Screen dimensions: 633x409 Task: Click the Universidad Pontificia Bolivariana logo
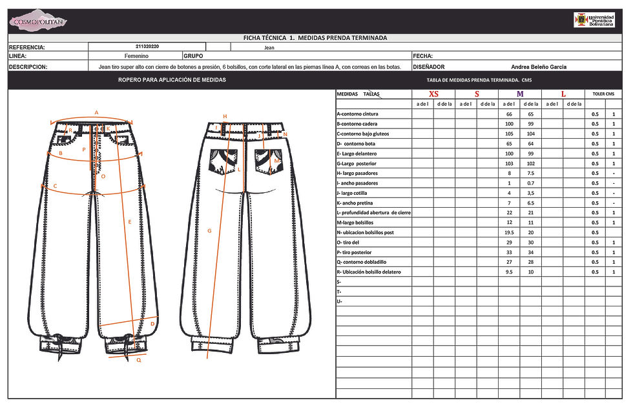[594, 20]
